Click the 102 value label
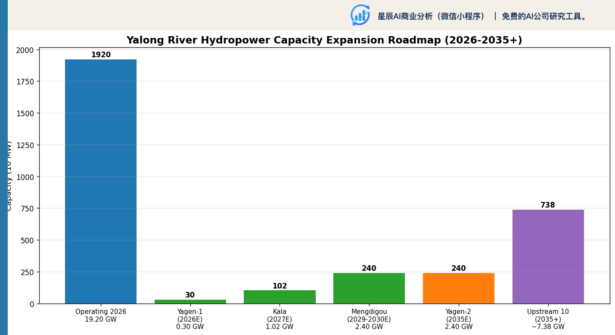The image size is (615, 335). 280,286
